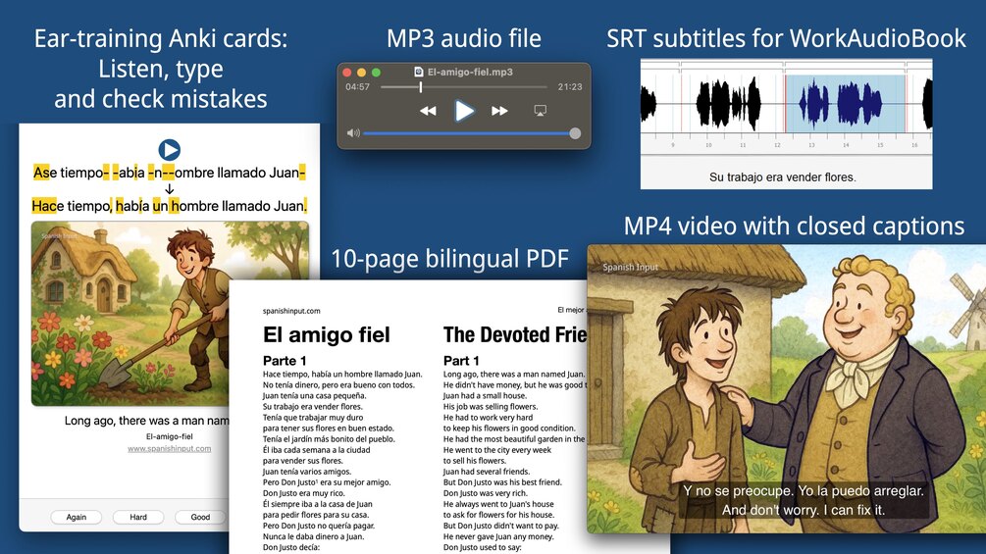Click the Spanish 'Parte 1' heading
Viewport: 986px width, 554px height.
285,361
